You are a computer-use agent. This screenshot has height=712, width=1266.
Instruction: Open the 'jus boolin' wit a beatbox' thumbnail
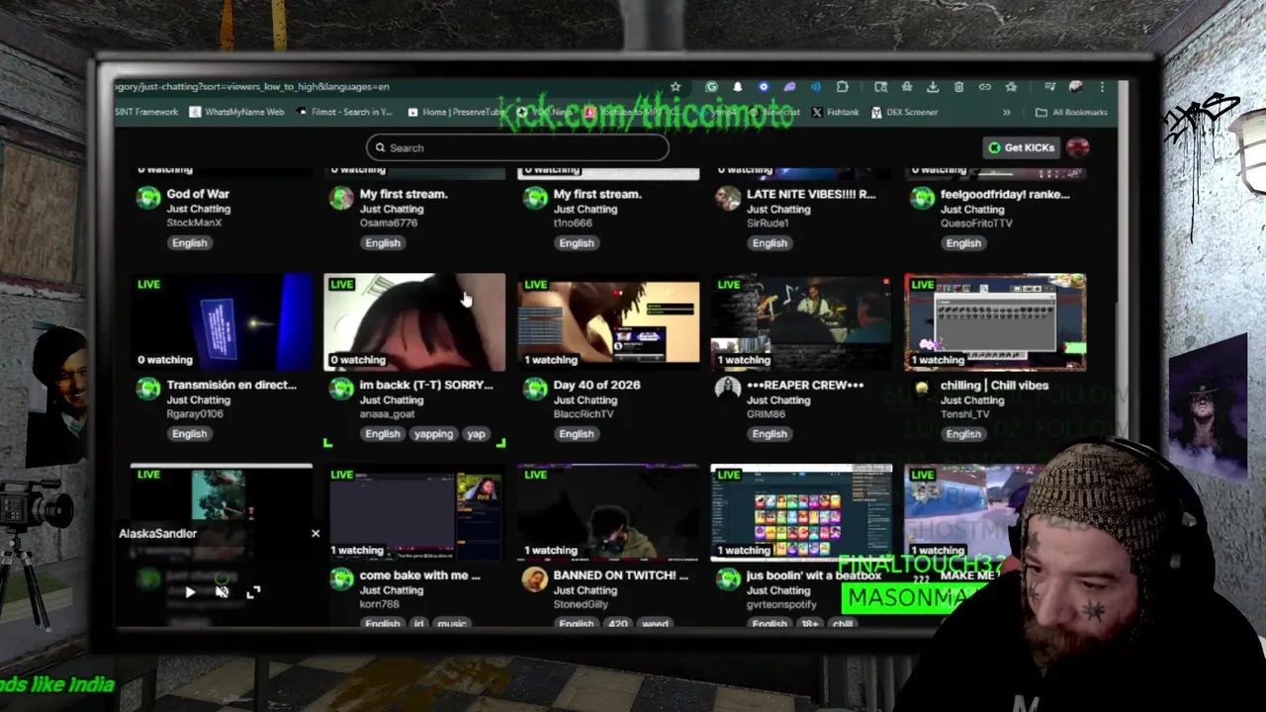[801, 512]
